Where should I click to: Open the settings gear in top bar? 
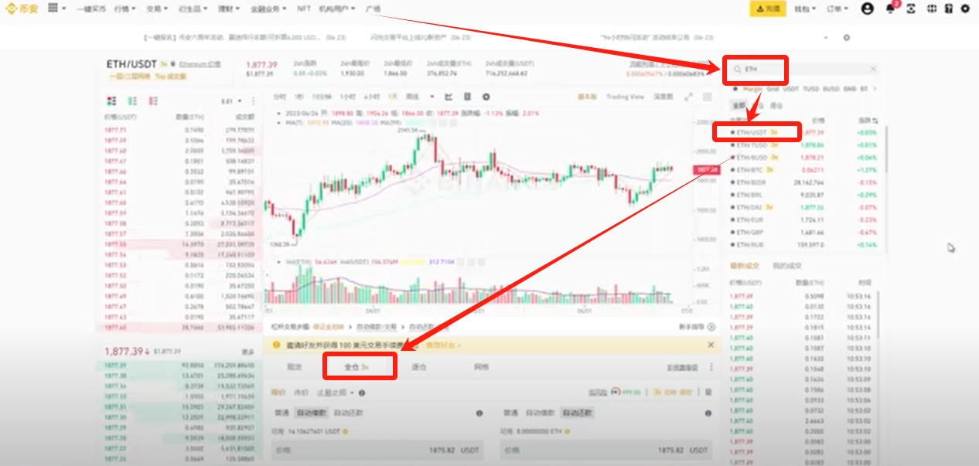coord(965,9)
